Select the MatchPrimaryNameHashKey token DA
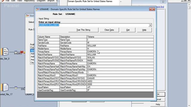 click(120, 67)
